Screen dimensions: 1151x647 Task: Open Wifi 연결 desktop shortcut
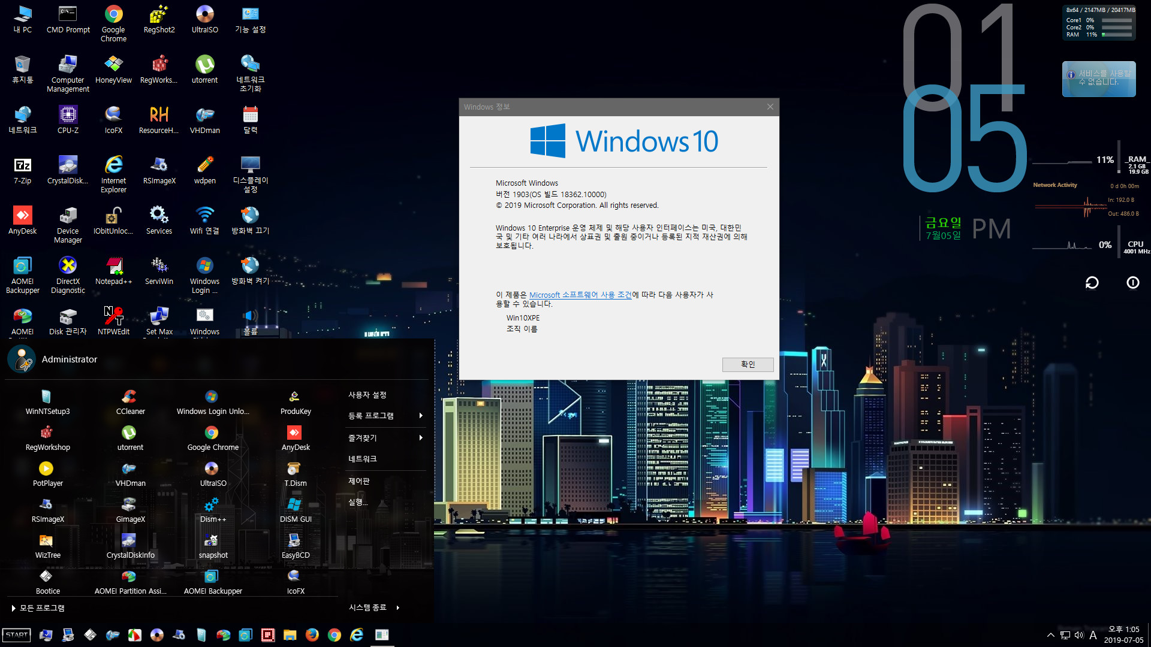coord(204,221)
